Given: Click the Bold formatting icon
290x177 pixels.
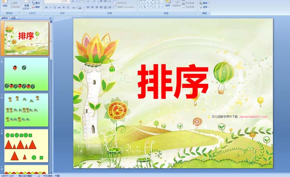Looking at the screenshot, I should [46, 7].
